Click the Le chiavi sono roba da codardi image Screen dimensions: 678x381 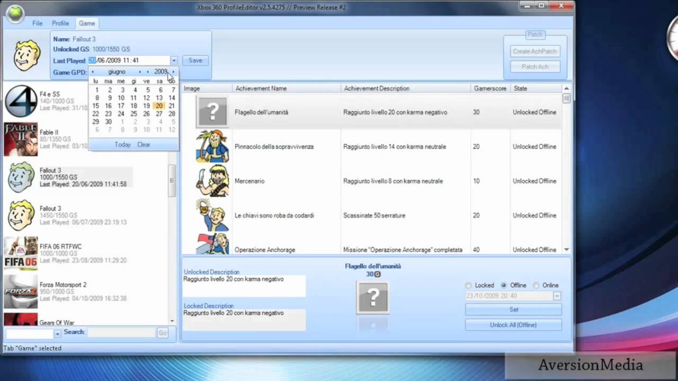click(x=212, y=215)
